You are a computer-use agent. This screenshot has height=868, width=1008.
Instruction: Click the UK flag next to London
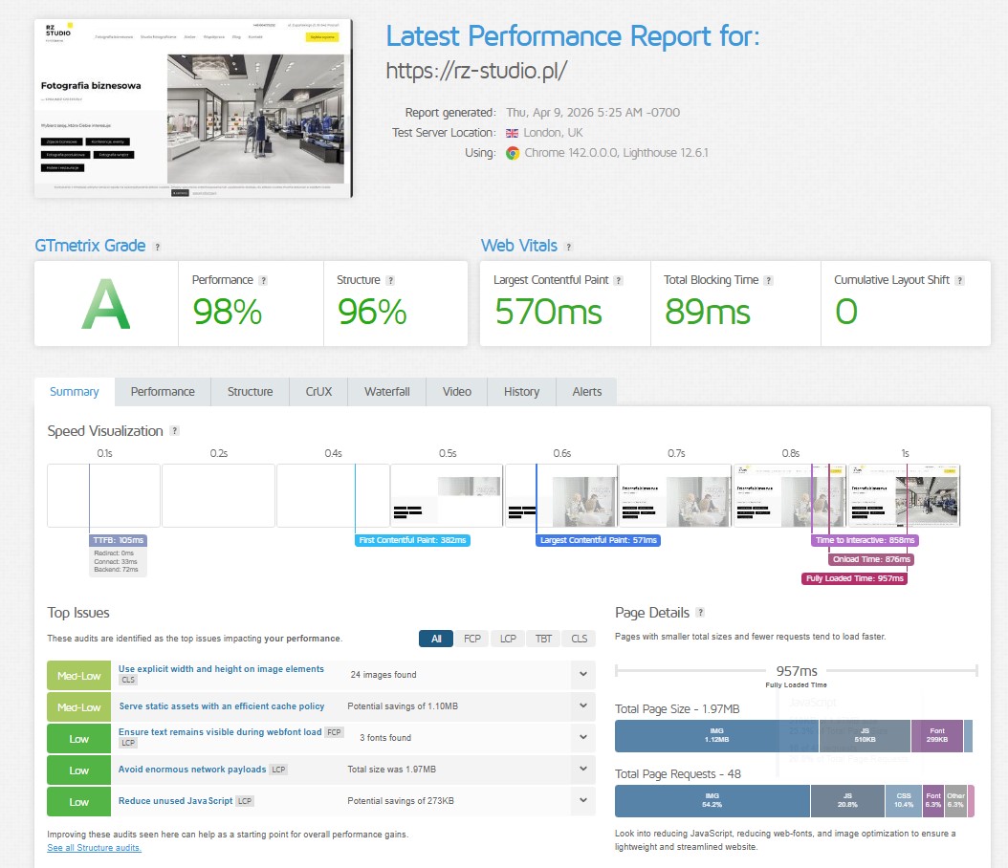[513, 134]
